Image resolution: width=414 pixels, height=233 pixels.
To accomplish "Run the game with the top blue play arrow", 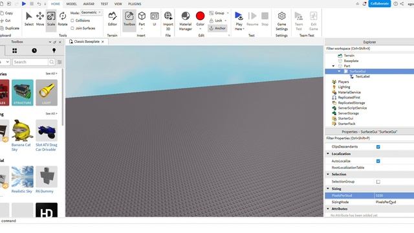I will click(24, 4).
